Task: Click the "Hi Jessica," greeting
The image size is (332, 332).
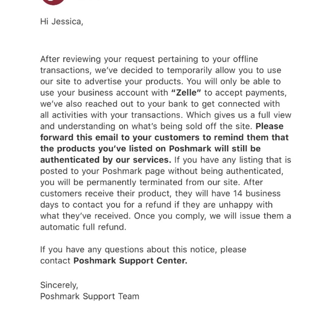Action: coord(61,22)
